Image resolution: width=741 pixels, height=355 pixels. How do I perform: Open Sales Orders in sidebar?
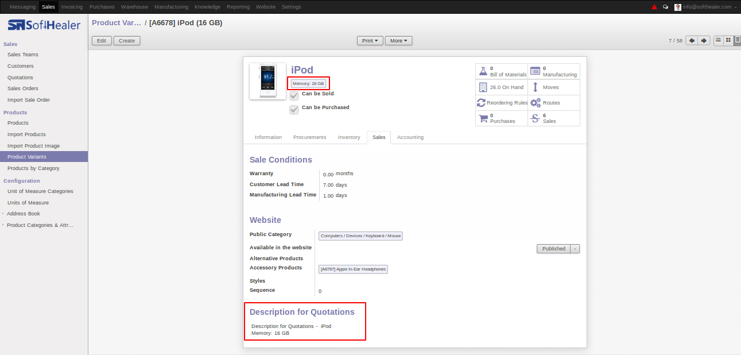pyautogui.click(x=23, y=88)
